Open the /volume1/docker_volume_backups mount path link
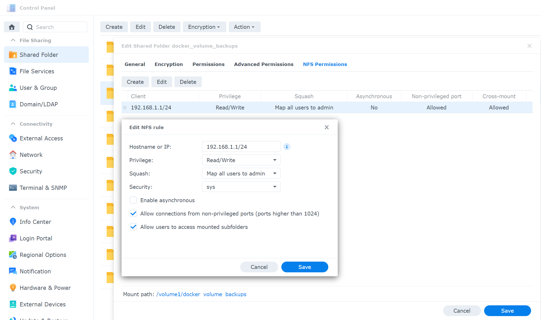The image size is (541, 320). coord(201,294)
